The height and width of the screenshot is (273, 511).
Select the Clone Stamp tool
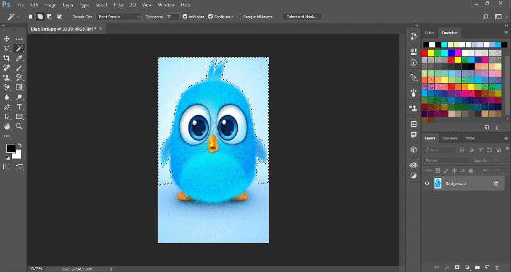(6, 77)
